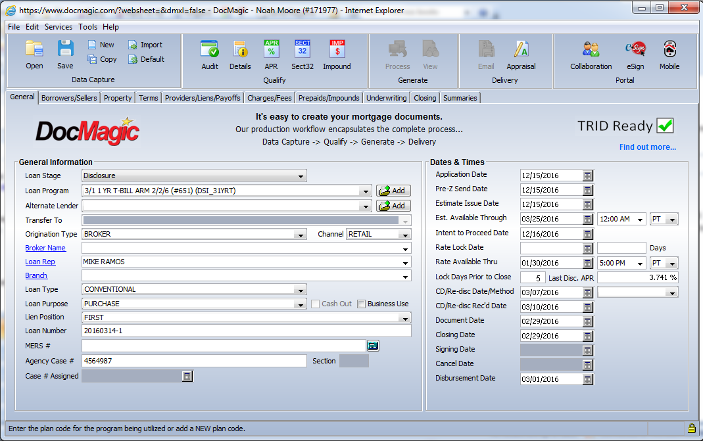This screenshot has width=703, height=441.
Task: Change Est. Available Through time dropdown
Action: tap(641, 219)
